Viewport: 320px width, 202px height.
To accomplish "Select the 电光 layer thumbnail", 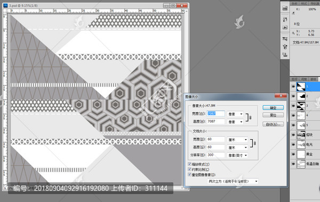I will [301, 145].
